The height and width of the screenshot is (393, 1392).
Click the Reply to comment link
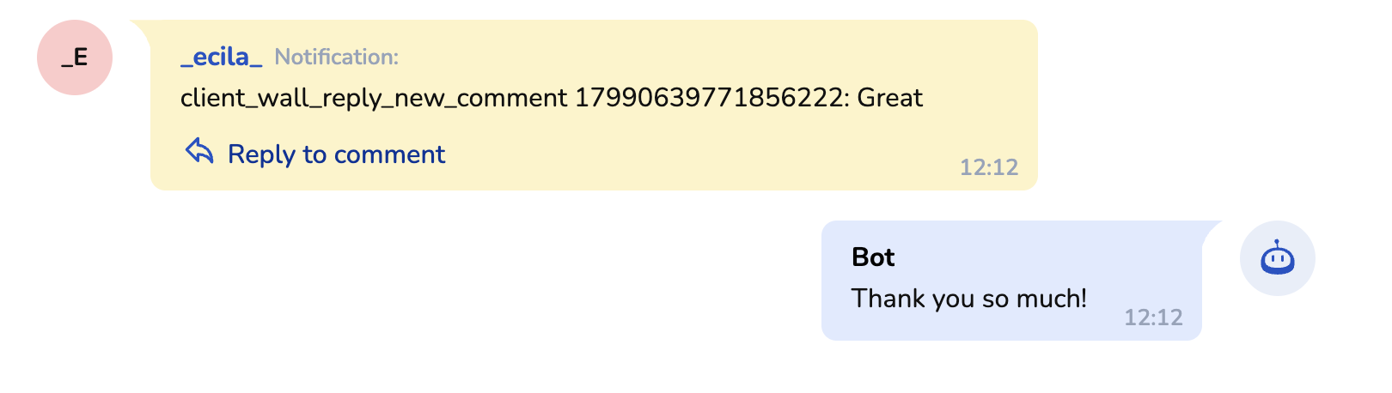coord(336,154)
